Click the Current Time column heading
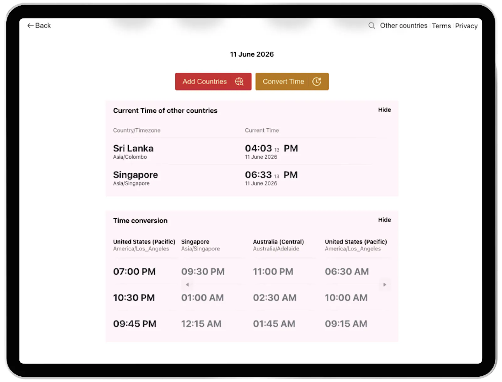Image resolution: width=502 pixels, height=382 pixels. click(262, 130)
